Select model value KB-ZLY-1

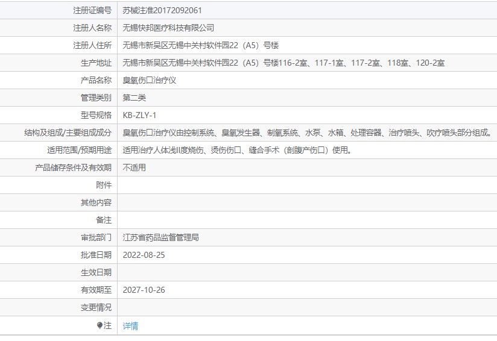(x=139, y=115)
